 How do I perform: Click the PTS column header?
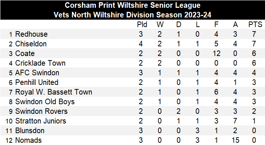coord(255,25)
